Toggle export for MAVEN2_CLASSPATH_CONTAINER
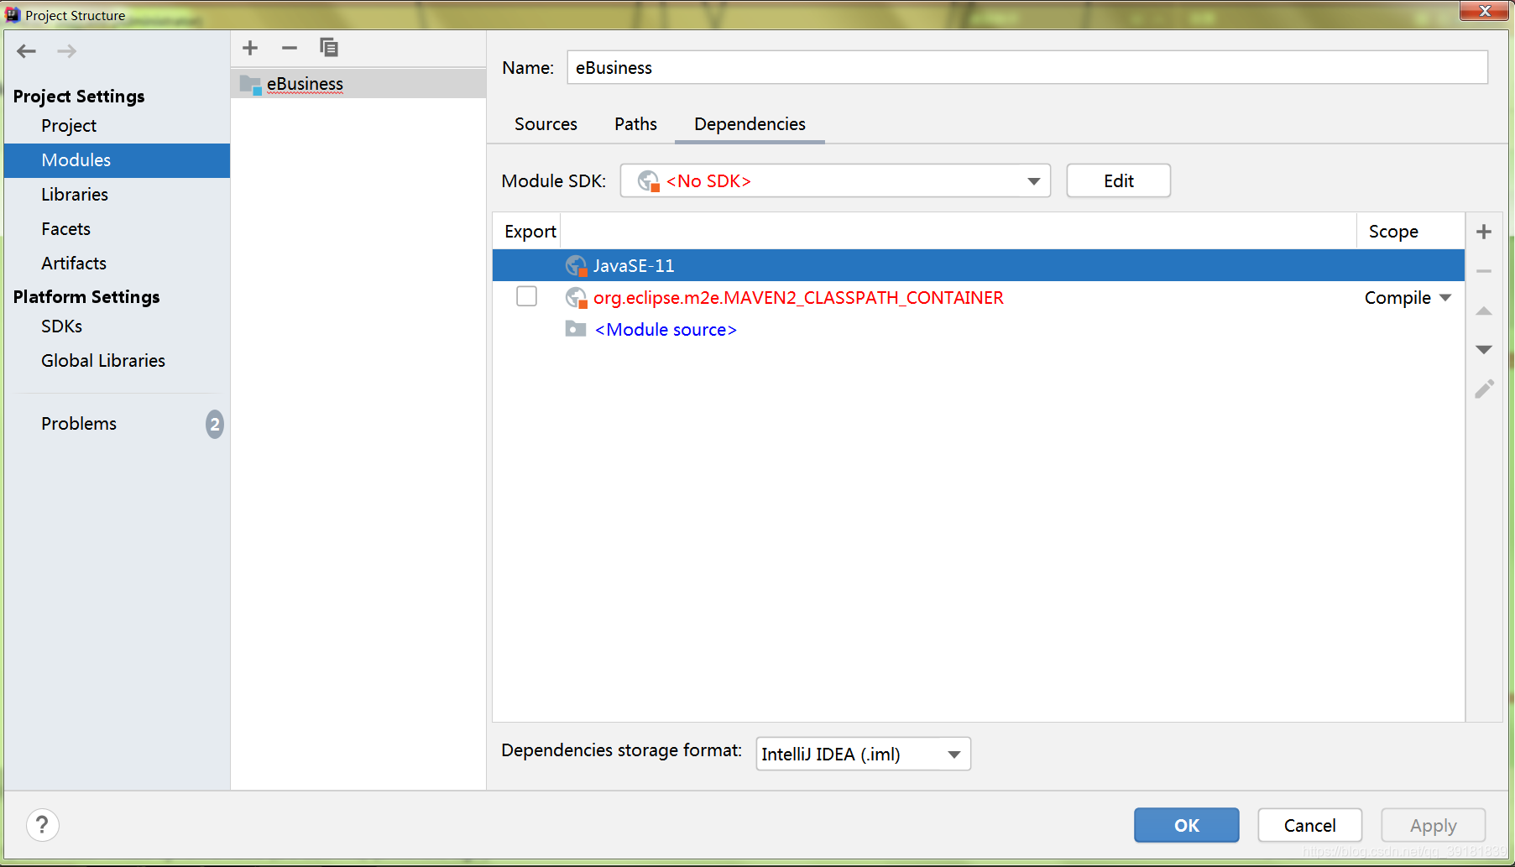The width and height of the screenshot is (1515, 867). [527, 296]
